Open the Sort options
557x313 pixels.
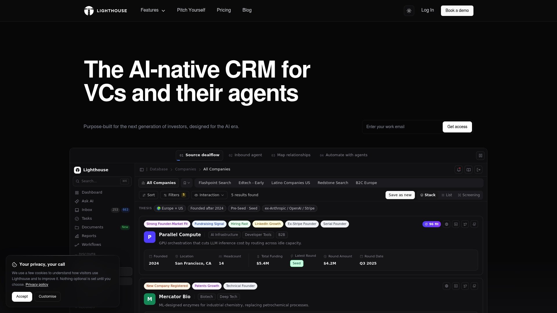point(149,195)
